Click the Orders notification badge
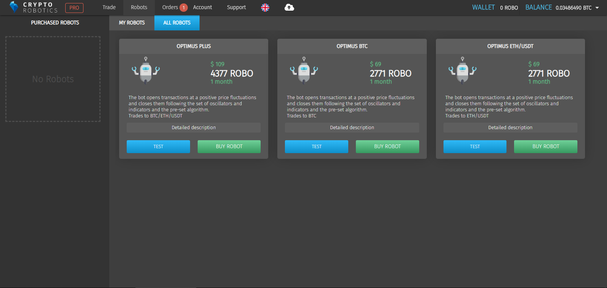Viewport: 607px width, 288px height. click(x=184, y=8)
